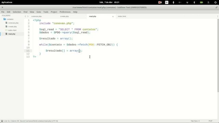This screenshot has width=219, height=123.
Task: Open the br keyboard layout indicator
Action: click(x=167, y=2)
